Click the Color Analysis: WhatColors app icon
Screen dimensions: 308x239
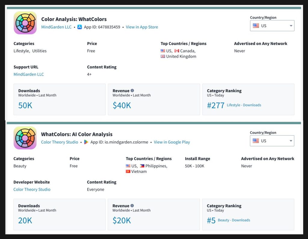(x=25, y=23)
